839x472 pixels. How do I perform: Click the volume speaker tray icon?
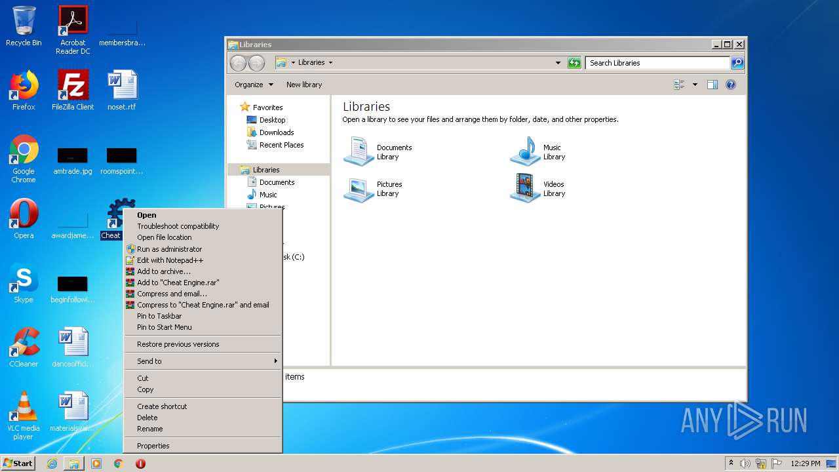click(x=745, y=463)
